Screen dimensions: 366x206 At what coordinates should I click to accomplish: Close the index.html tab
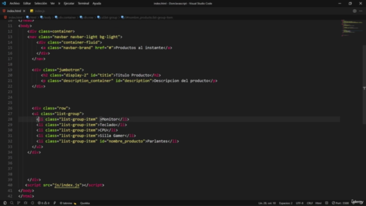pyautogui.click(x=24, y=11)
